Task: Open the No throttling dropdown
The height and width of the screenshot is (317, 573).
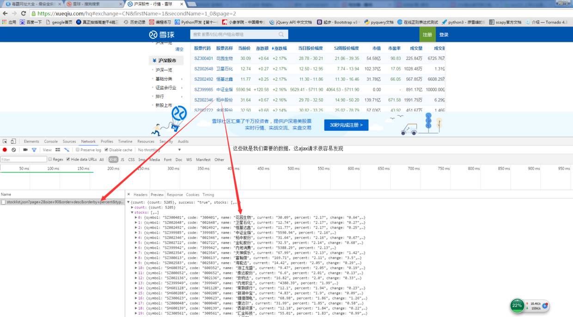Action: point(159,150)
